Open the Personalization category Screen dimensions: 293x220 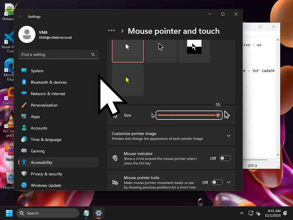tap(58, 105)
